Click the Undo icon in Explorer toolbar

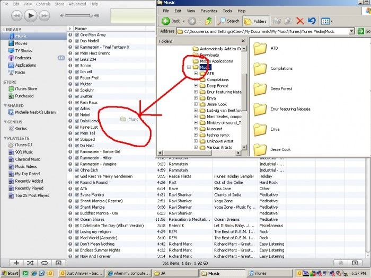pyautogui.click(x=312, y=21)
